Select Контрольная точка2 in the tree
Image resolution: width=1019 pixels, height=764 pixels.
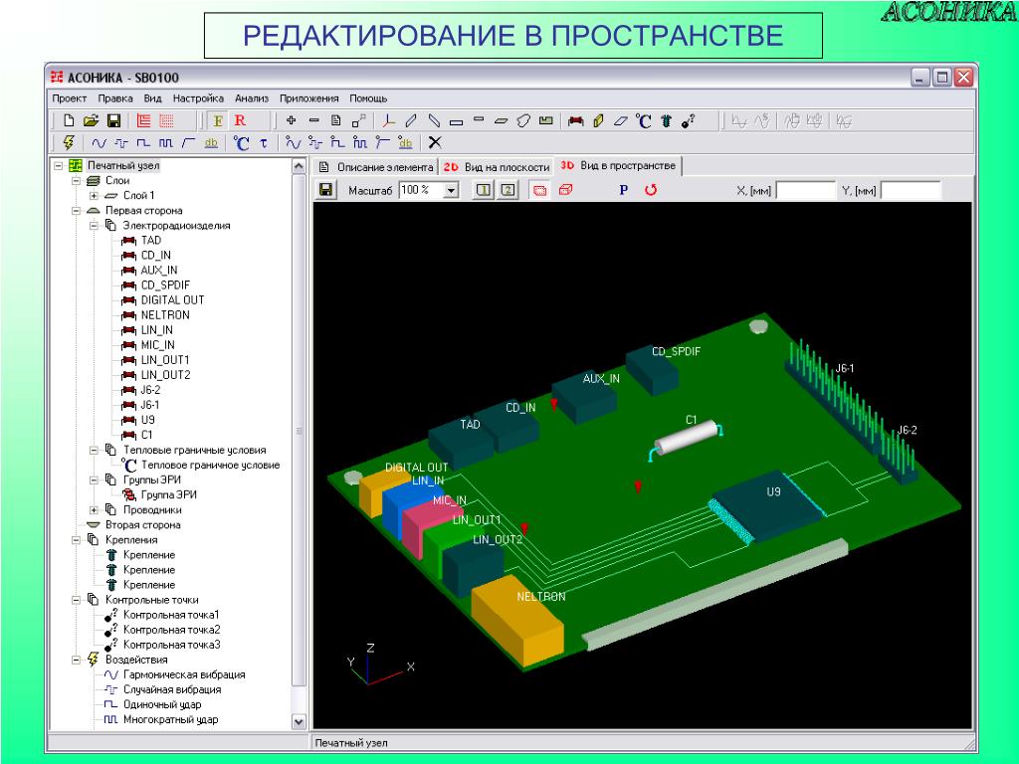[171, 630]
